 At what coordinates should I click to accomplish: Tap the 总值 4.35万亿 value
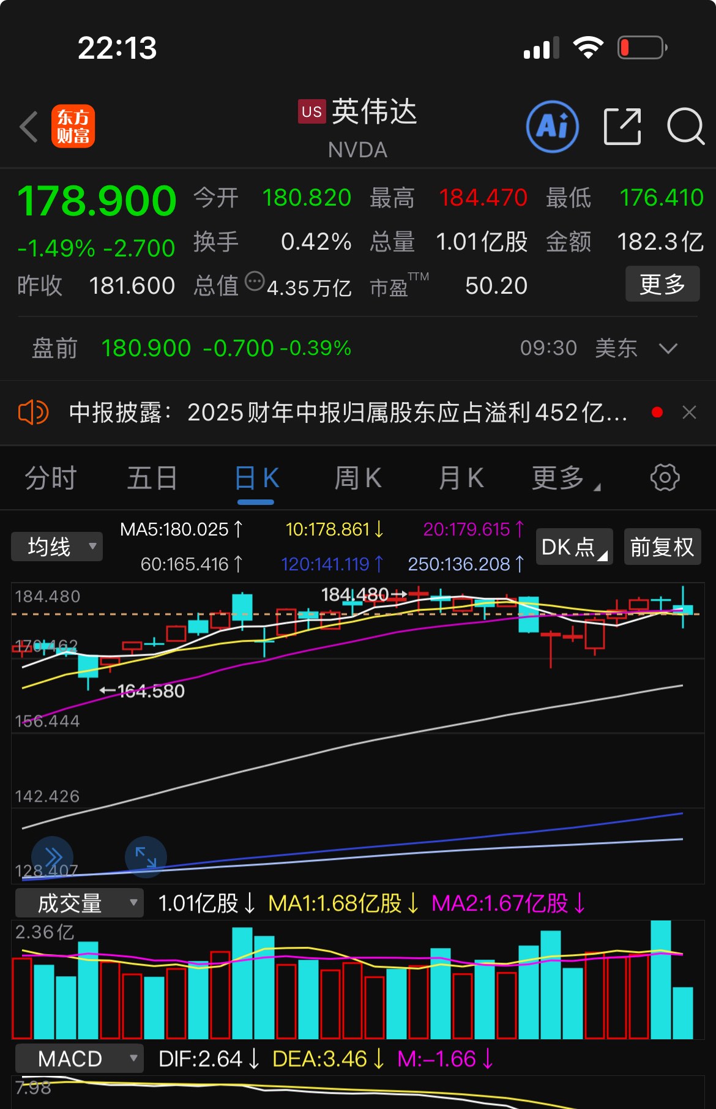[309, 288]
